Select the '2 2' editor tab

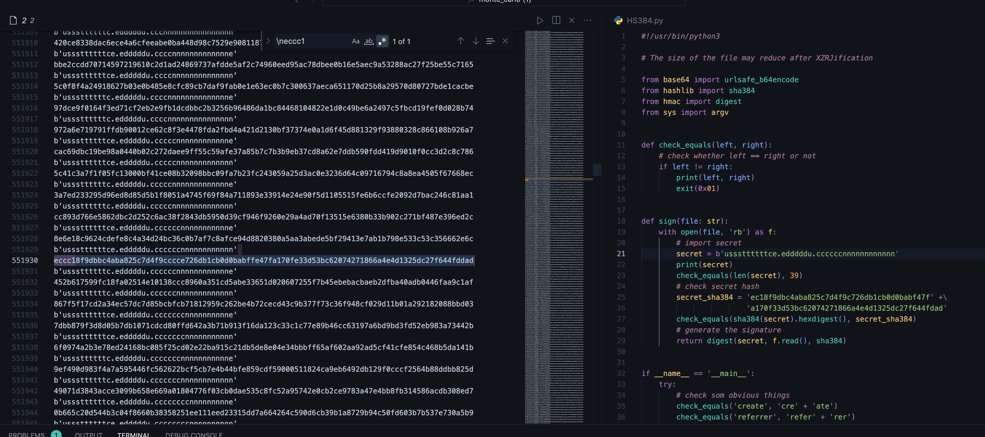point(28,20)
